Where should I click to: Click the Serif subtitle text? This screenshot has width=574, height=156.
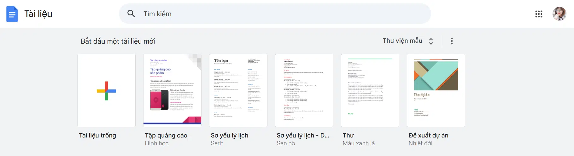[217, 143]
